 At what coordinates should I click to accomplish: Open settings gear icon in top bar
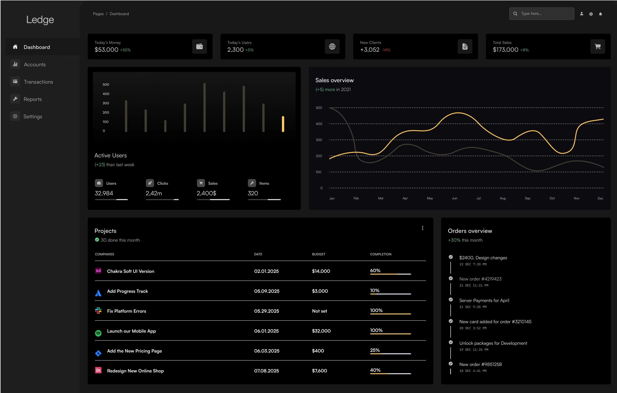[591, 14]
